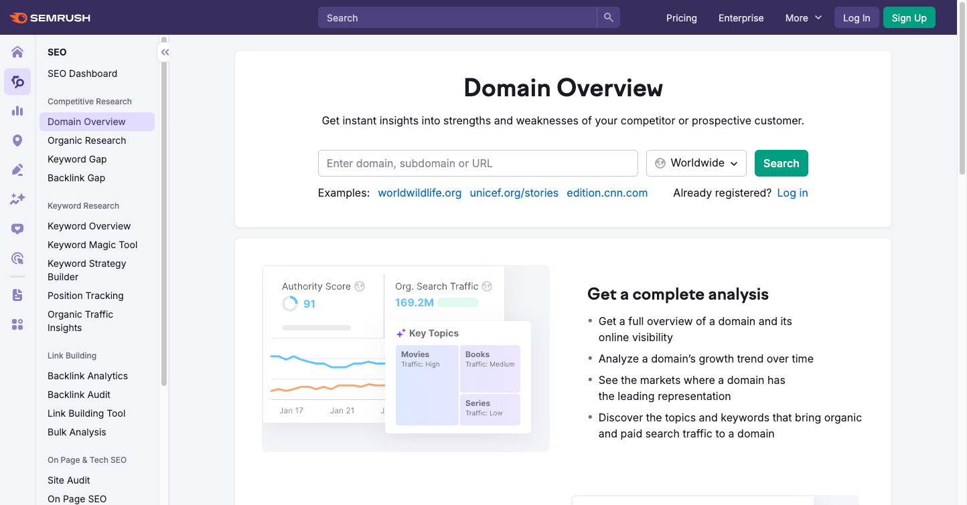The height and width of the screenshot is (505, 967).
Task: Open the Semrush logo homepage
Action: click(x=50, y=18)
